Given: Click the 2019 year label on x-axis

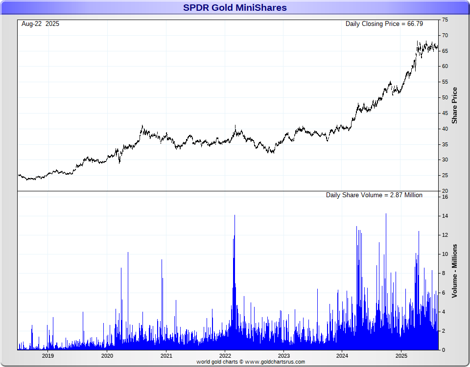Looking at the screenshot, I should pos(48,356).
